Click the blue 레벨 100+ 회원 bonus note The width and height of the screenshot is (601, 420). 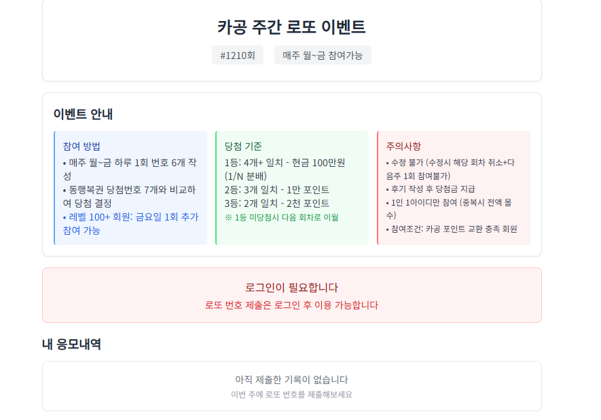coord(130,223)
